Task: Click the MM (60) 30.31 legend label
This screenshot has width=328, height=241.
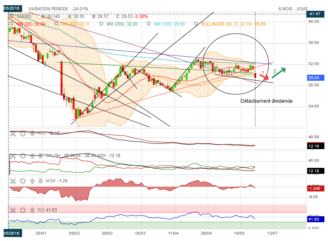Action: point(76,24)
